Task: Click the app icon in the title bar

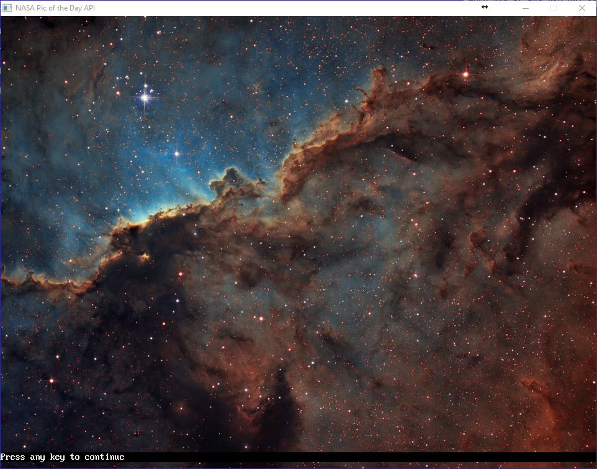Action: coord(7,8)
